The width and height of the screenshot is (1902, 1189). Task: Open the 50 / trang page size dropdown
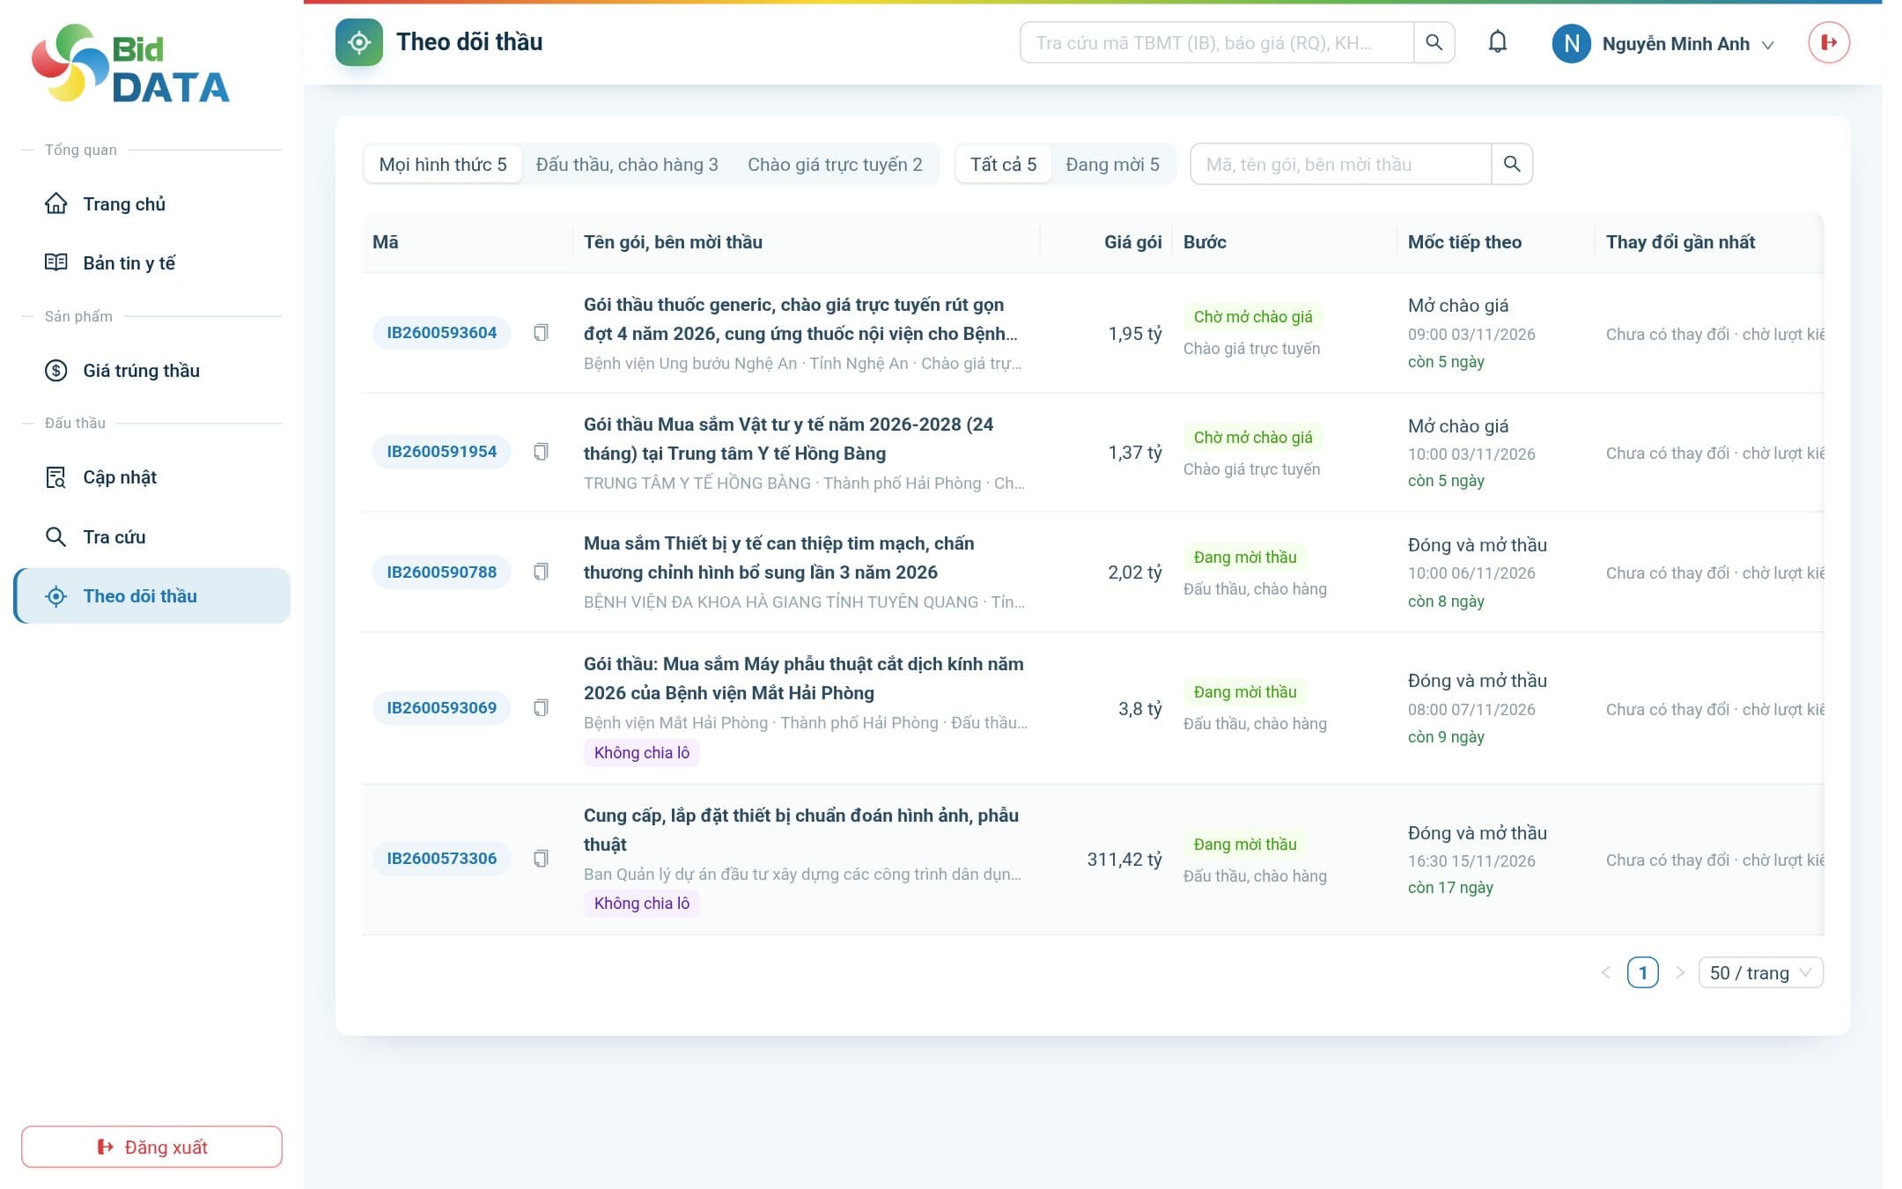coord(1760,973)
